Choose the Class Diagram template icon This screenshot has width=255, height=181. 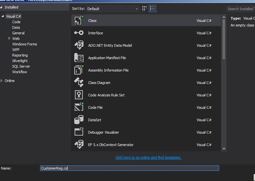pyautogui.click(x=79, y=82)
